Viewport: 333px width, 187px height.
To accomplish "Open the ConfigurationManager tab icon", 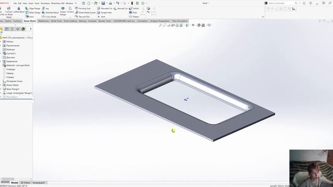I will coord(12,29).
